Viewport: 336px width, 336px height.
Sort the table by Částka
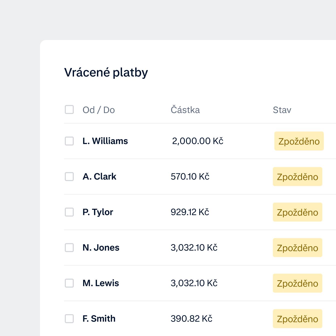(185, 109)
